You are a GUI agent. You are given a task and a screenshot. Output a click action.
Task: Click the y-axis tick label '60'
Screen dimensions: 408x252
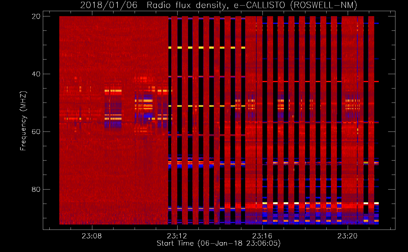(36, 132)
